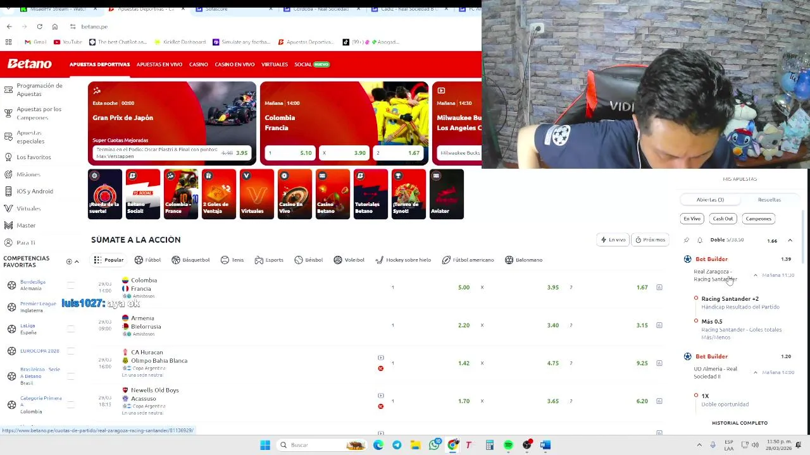
Task: Open LaLiga España competition
Action: (28, 329)
